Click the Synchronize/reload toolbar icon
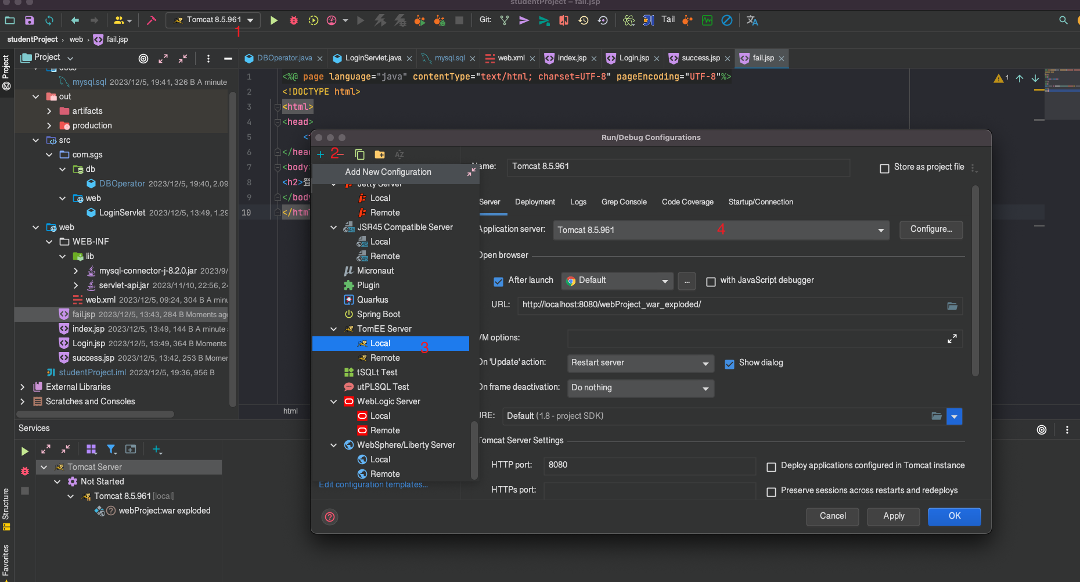 click(x=49, y=20)
